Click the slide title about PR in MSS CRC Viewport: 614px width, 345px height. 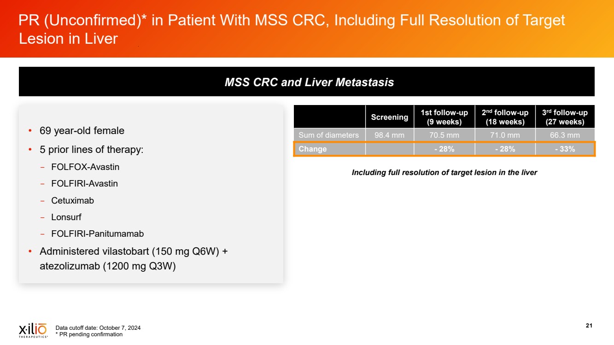(292, 29)
